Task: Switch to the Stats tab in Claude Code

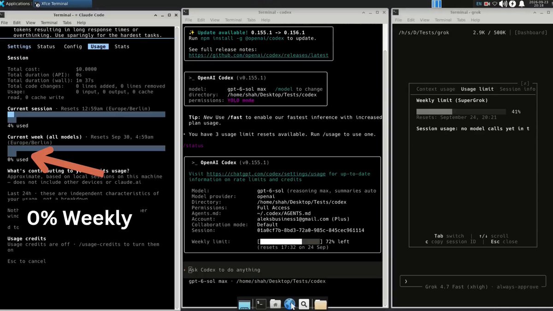Action: tap(122, 47)
